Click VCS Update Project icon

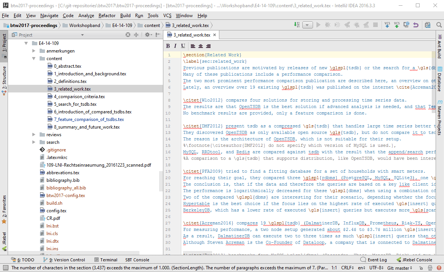click(387, 25)
